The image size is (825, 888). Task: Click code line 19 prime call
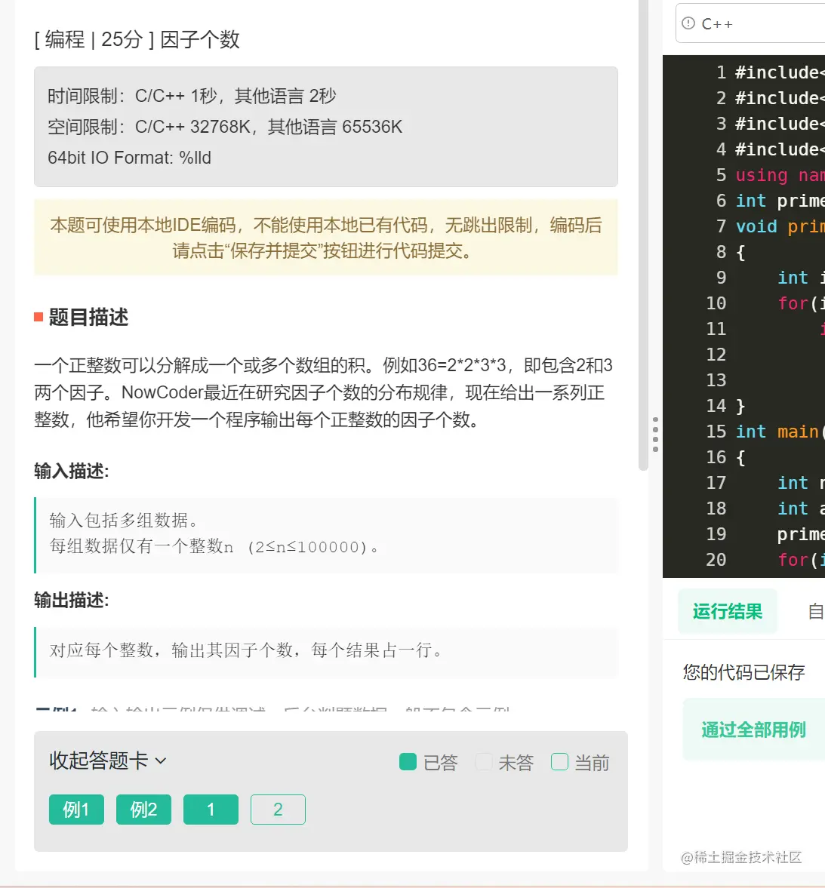801,534
